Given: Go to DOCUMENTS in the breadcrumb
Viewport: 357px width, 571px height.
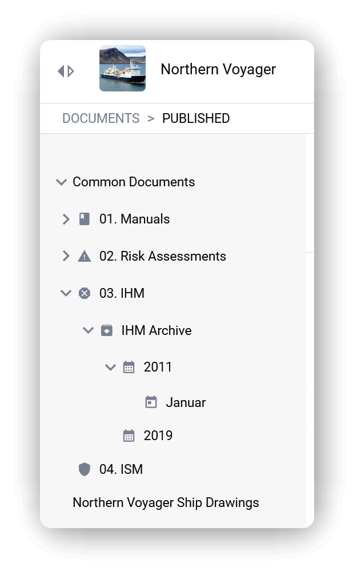Looking at the screenshot, I should pos(101,118).
